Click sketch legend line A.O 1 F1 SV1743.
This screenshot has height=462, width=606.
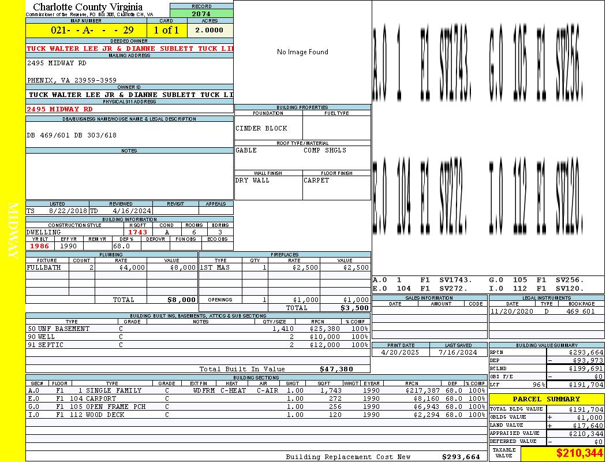pyautogui.click(x=422, y=280)
